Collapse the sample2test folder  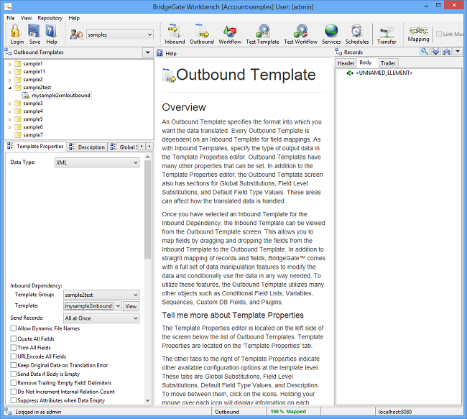tap(10, 88)
